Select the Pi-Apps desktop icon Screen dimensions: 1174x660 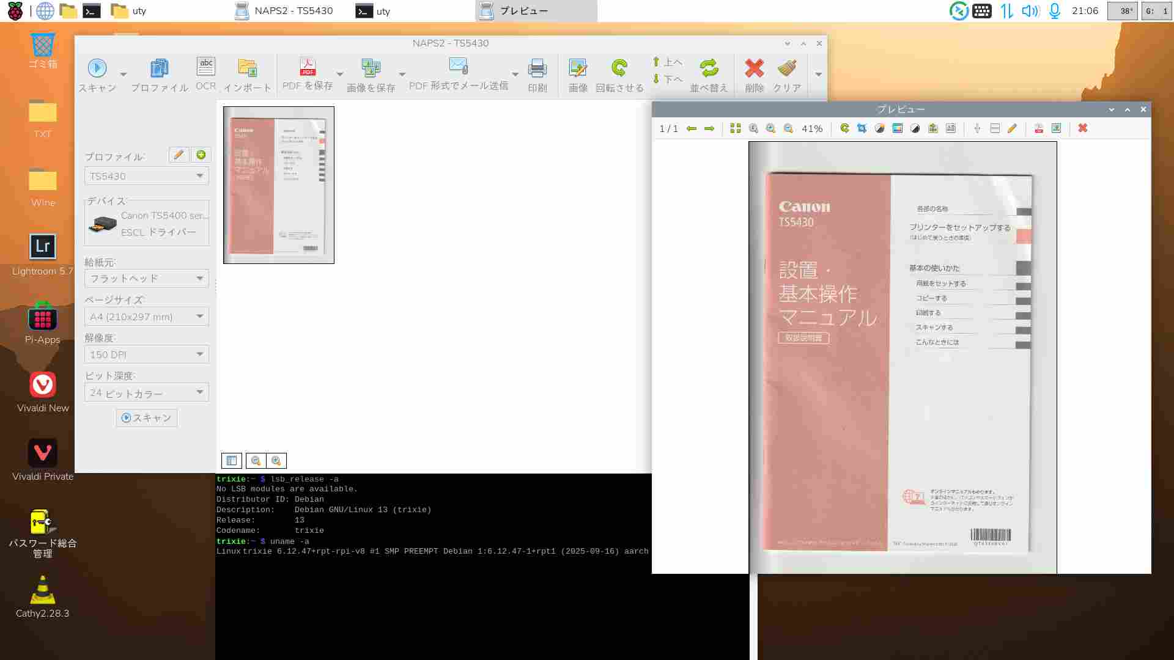pyautogui.click(x=43, y=323)
